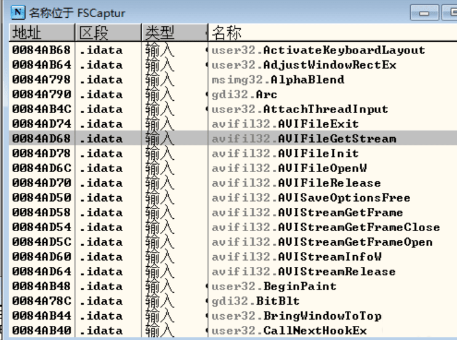Click address 0084AD5C
Screen dimensions: 457x340
tap(41, 242)
